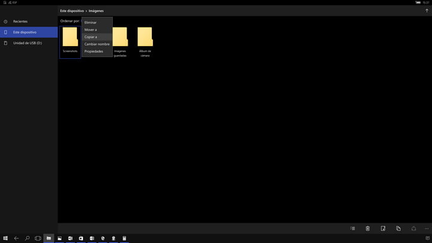The height and width of the screenshot is (243, 432).
Task: Open Unidad de USB (D:) in the sidebar
Action: (x=27, y=43)
